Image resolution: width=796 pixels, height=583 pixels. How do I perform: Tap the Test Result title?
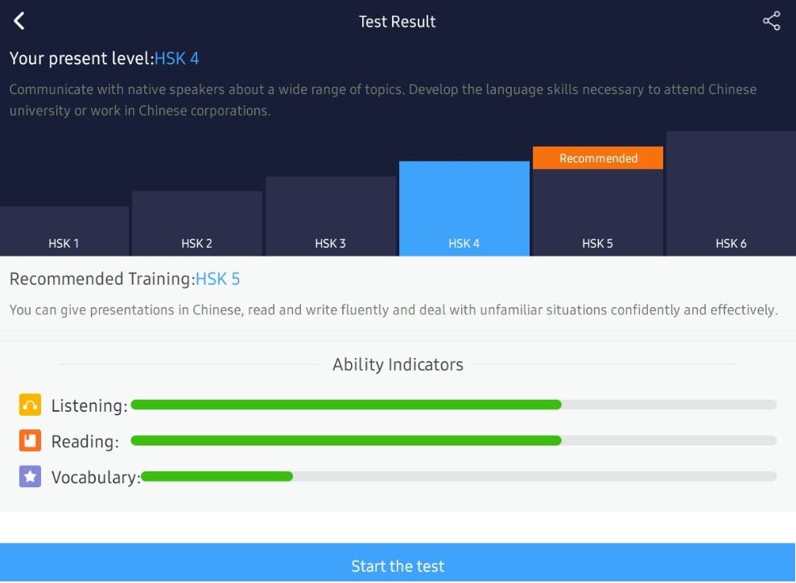[398, 22]
